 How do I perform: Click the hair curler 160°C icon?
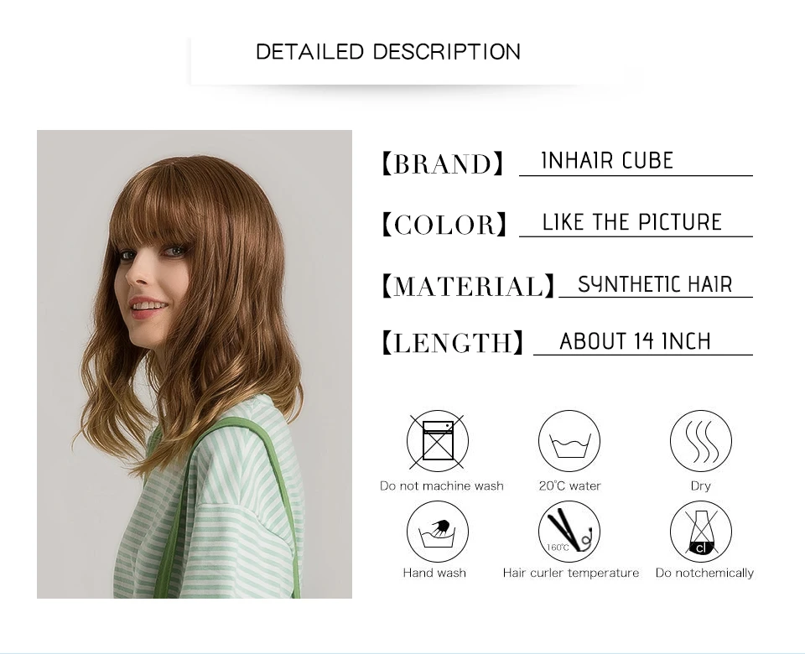pyautogui.click(x=569, y=532)
